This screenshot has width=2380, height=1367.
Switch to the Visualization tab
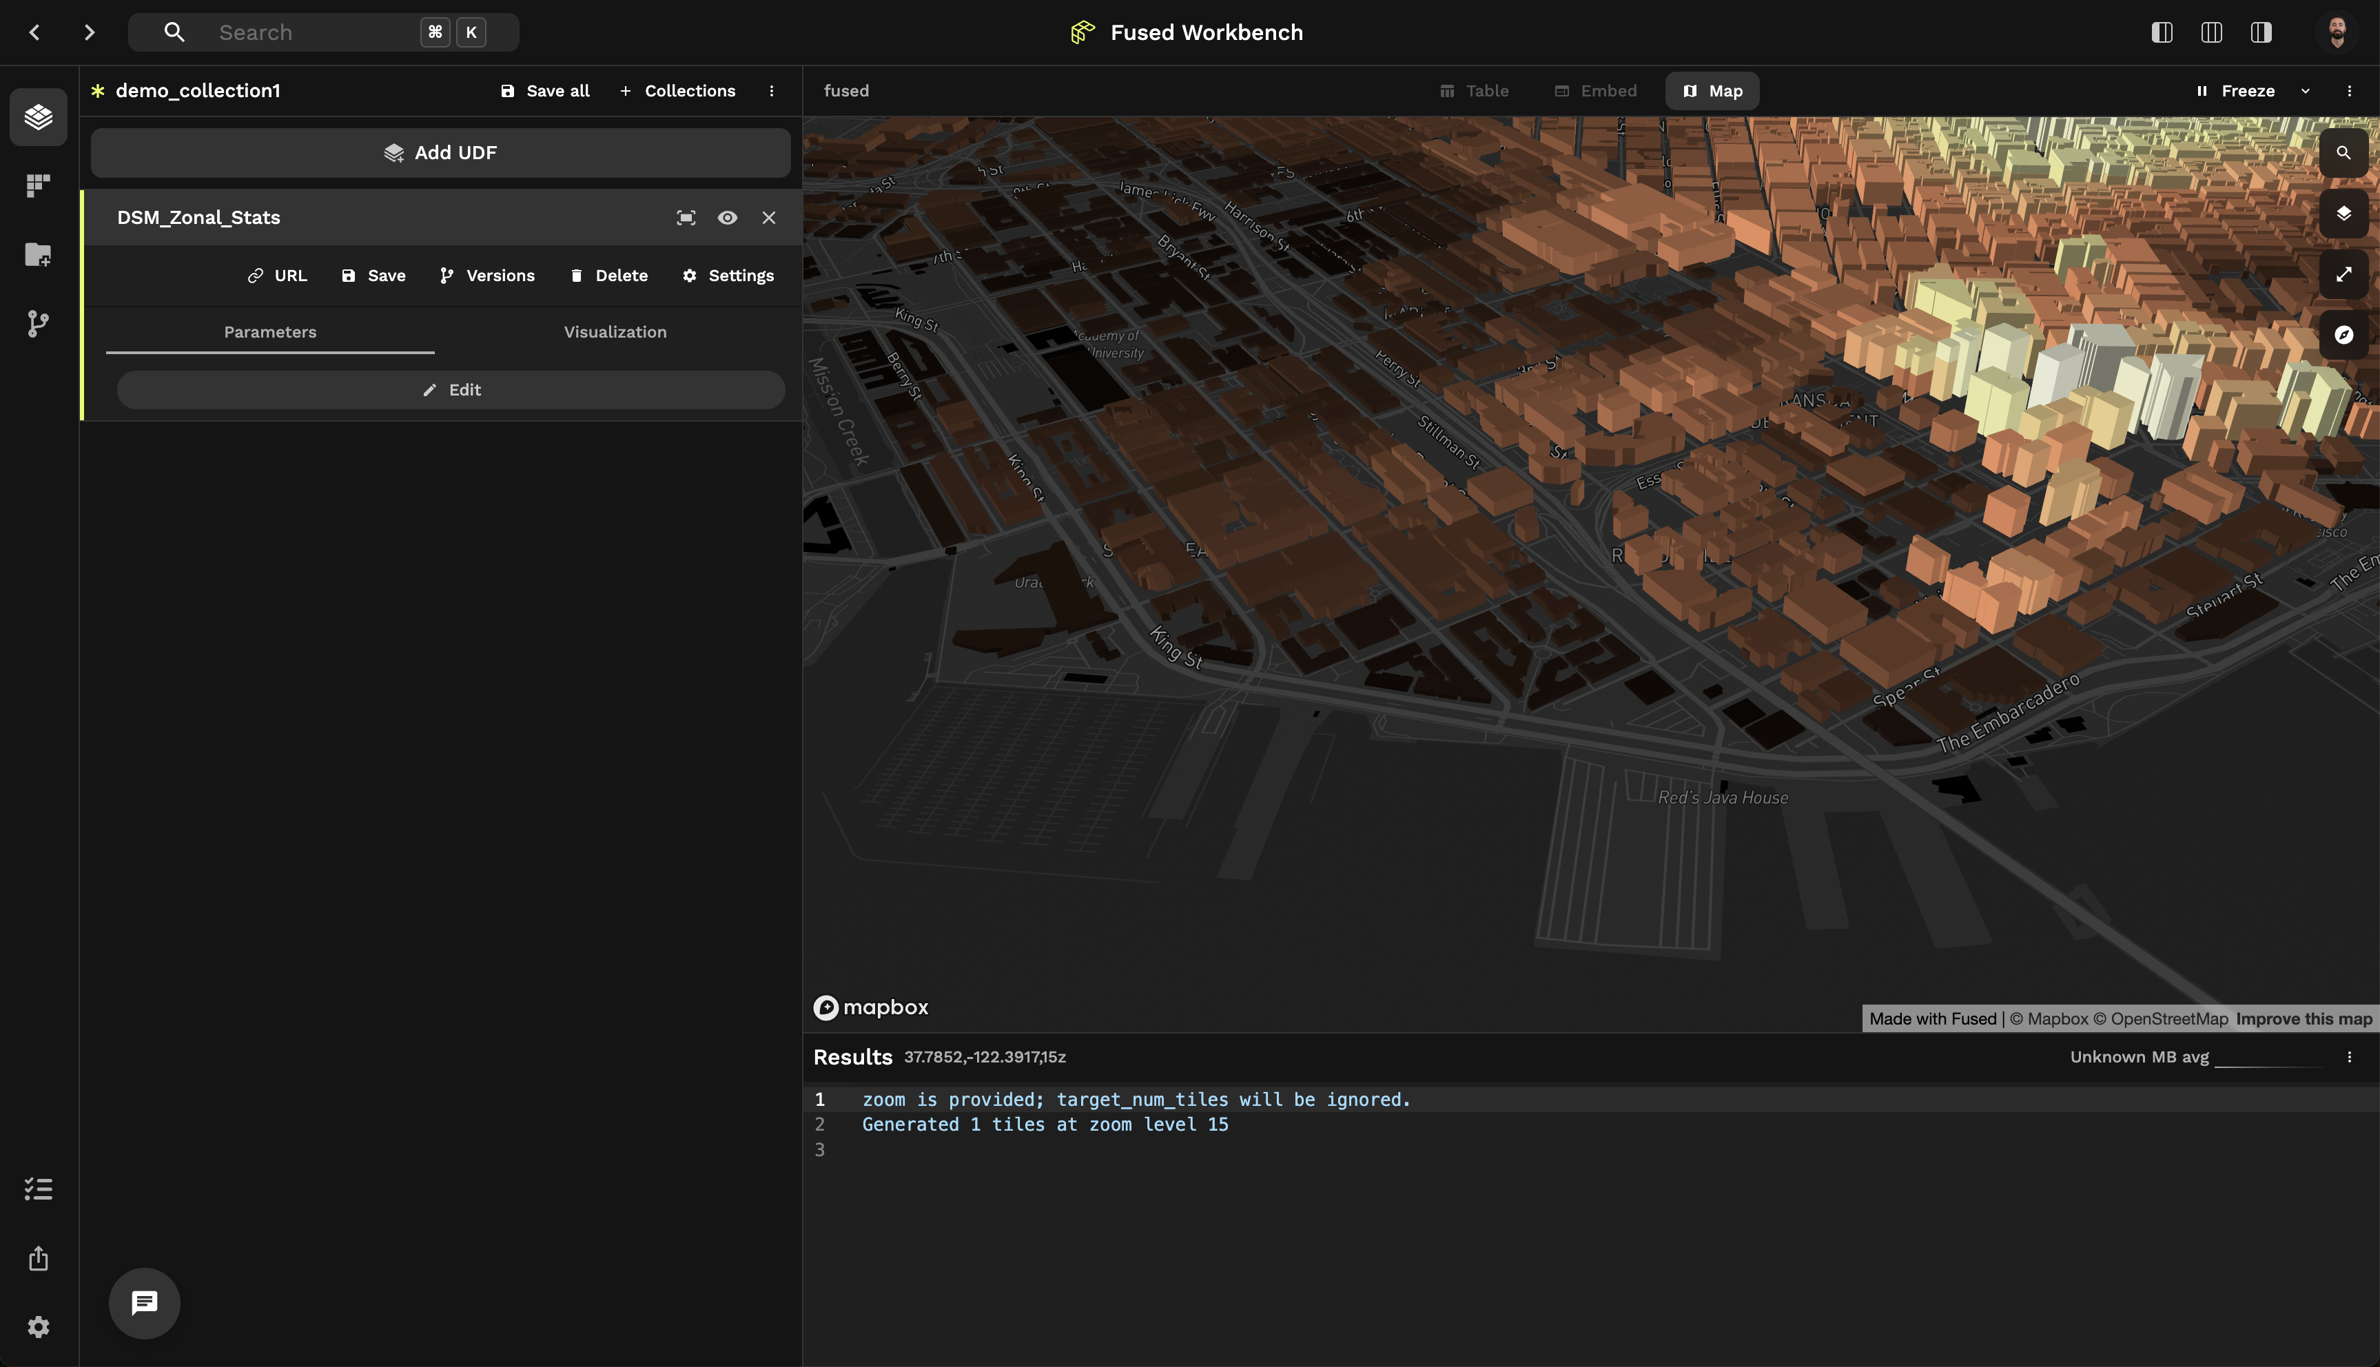pyautogui.click(x=615, y=332)
